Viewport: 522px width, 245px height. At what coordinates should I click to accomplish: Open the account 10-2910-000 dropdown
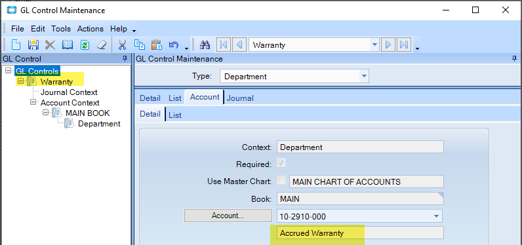(x=436, y=217)
